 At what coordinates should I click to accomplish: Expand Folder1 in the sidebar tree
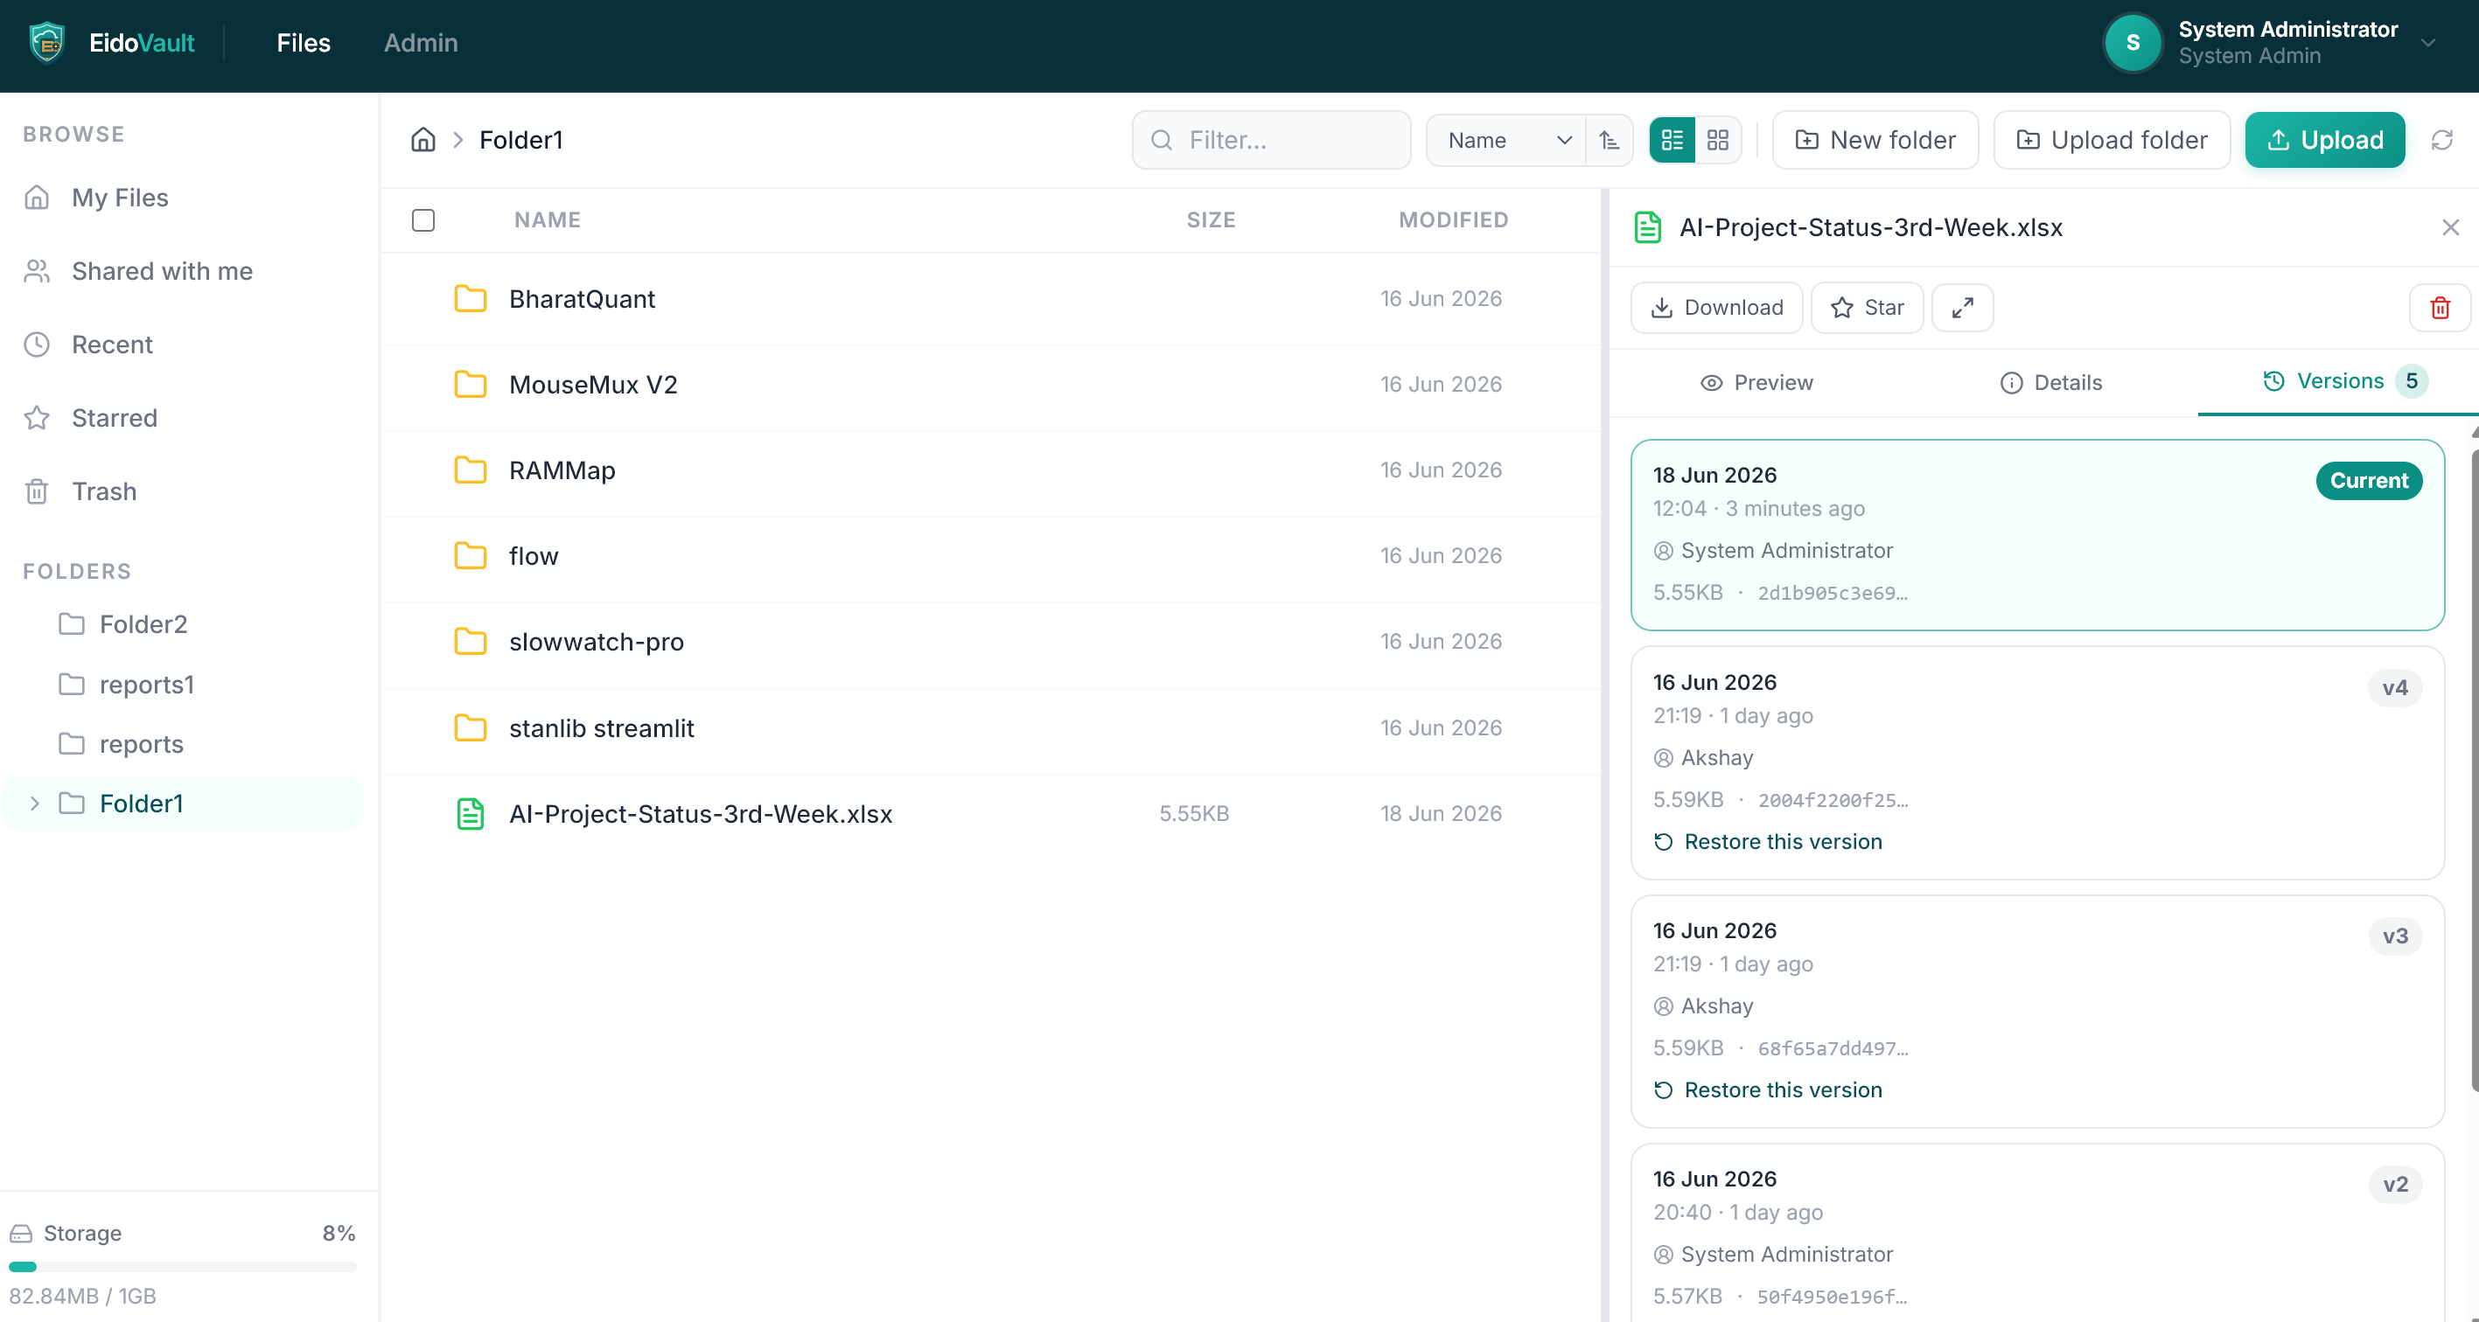pyautogui.click(x=35, y=804)
